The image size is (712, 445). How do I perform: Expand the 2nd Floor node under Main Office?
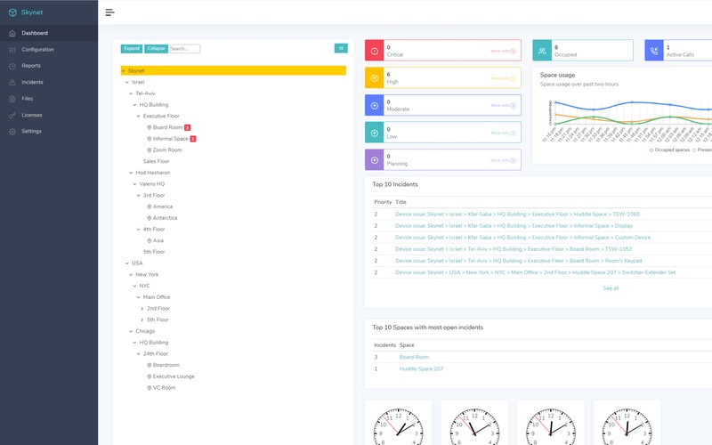[142, 308]
